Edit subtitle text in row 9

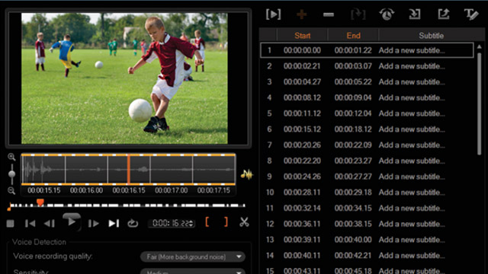(412, 177)
